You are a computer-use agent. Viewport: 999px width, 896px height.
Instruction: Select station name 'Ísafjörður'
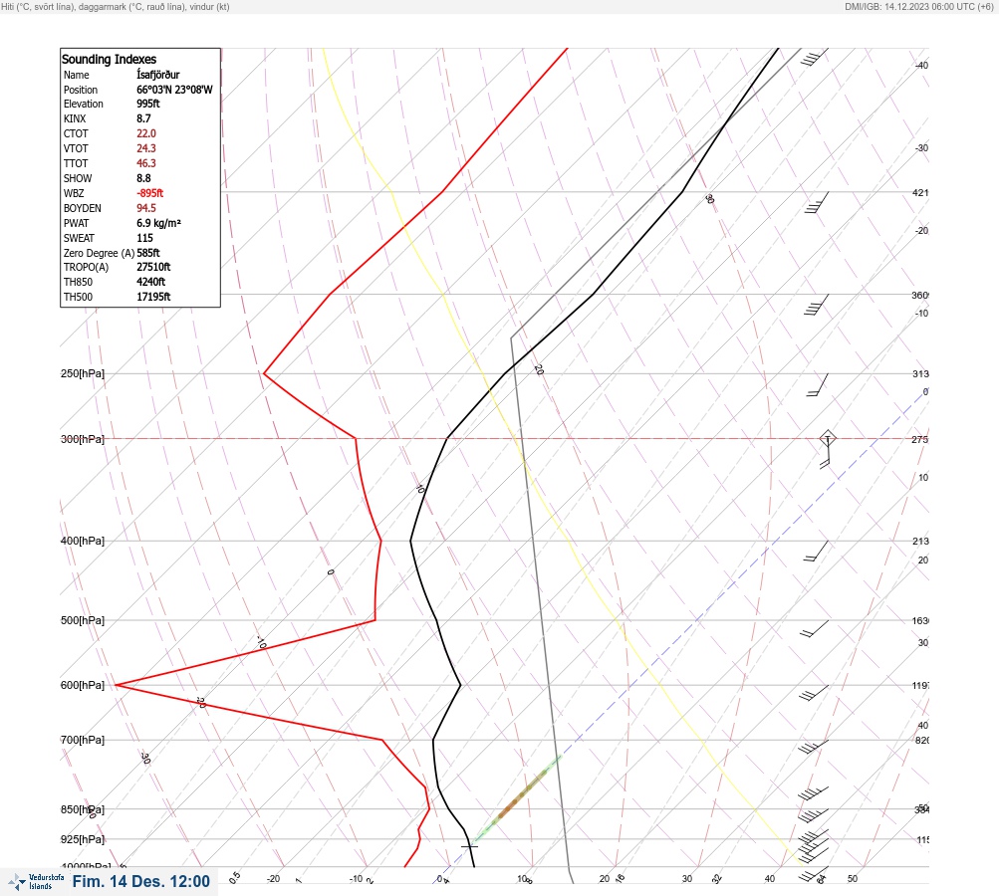(158, 75)
